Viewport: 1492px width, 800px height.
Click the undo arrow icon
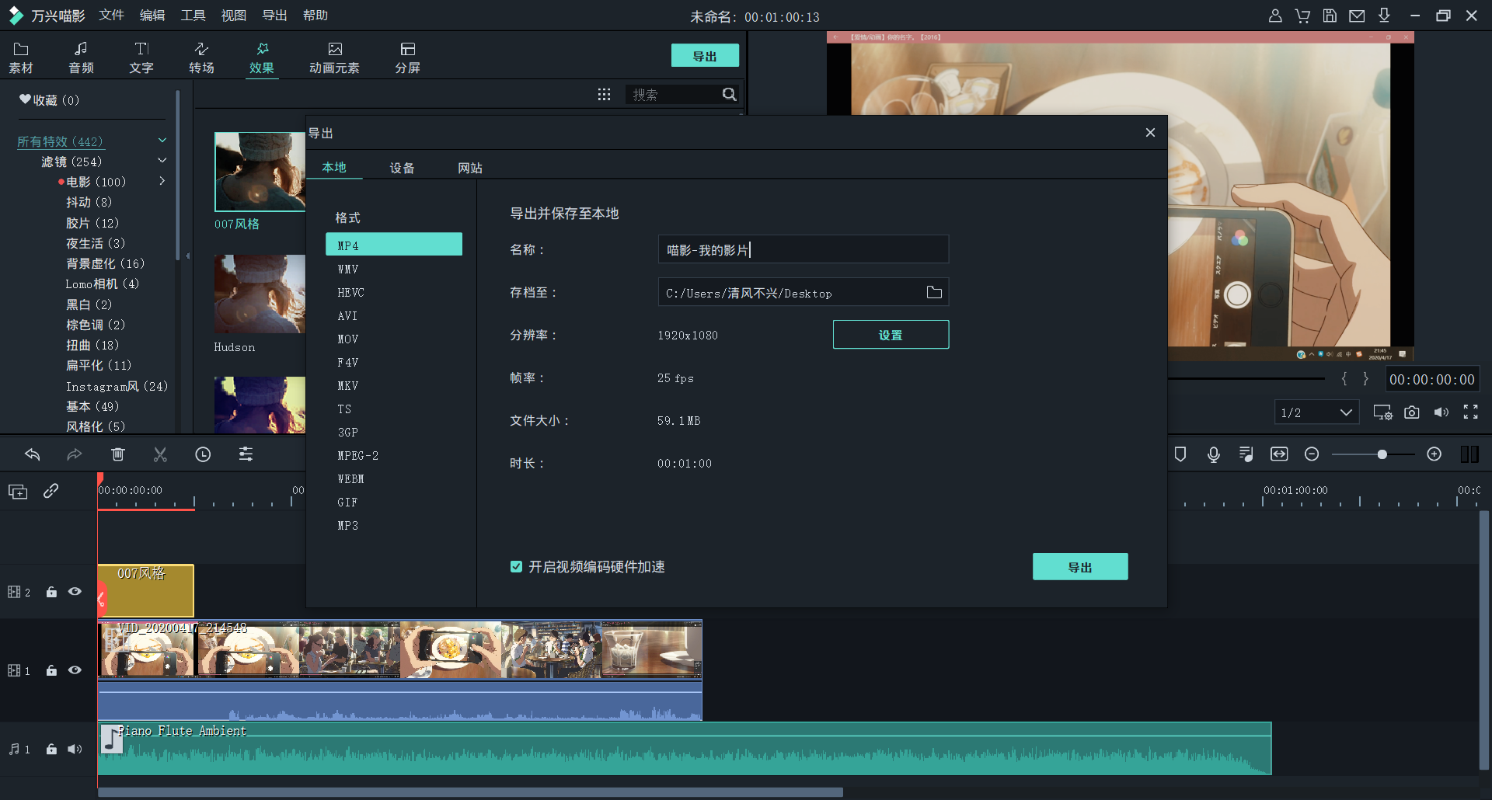point(33,454)
